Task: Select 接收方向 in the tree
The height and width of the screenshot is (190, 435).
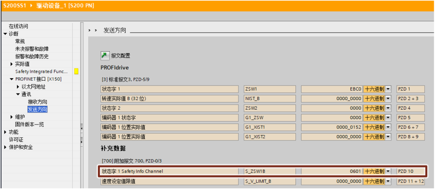Action: (x=37, y=102)
